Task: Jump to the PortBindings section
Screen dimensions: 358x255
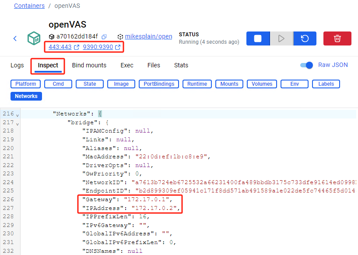Action: pos(159,84)
